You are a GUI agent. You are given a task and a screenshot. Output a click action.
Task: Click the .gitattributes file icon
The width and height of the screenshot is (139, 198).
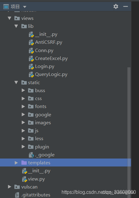(x=17, y=195)
